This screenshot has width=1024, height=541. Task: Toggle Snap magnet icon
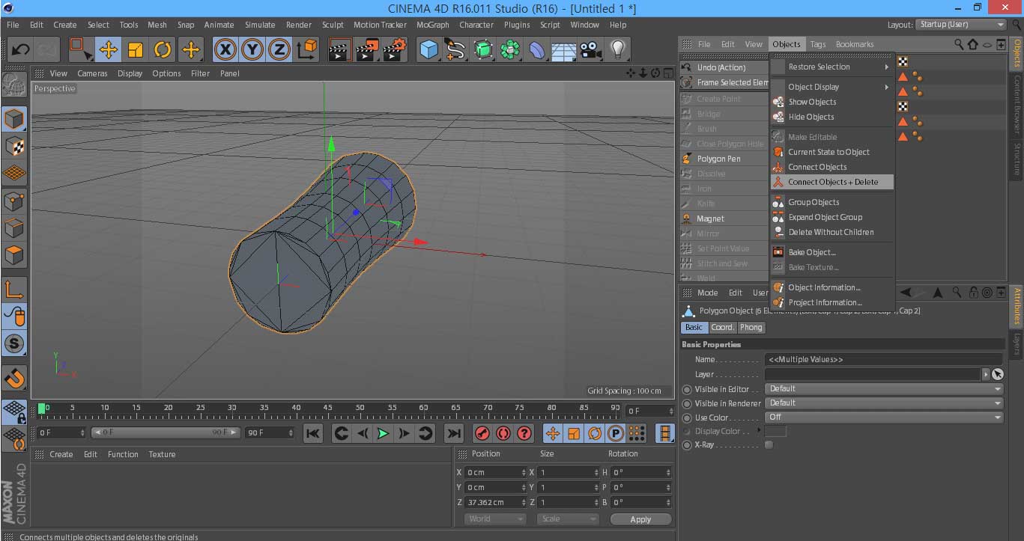click(14, 378)
